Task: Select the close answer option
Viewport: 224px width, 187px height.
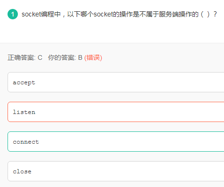Action: [116, 171]
